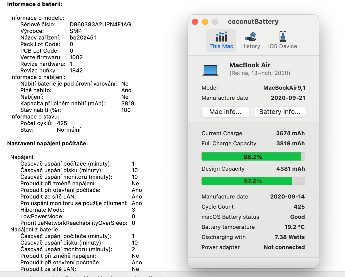Select the iOS Device tab
Image resolution: width=345 pixels, height=277 pixels.
(x=282, y=40)
